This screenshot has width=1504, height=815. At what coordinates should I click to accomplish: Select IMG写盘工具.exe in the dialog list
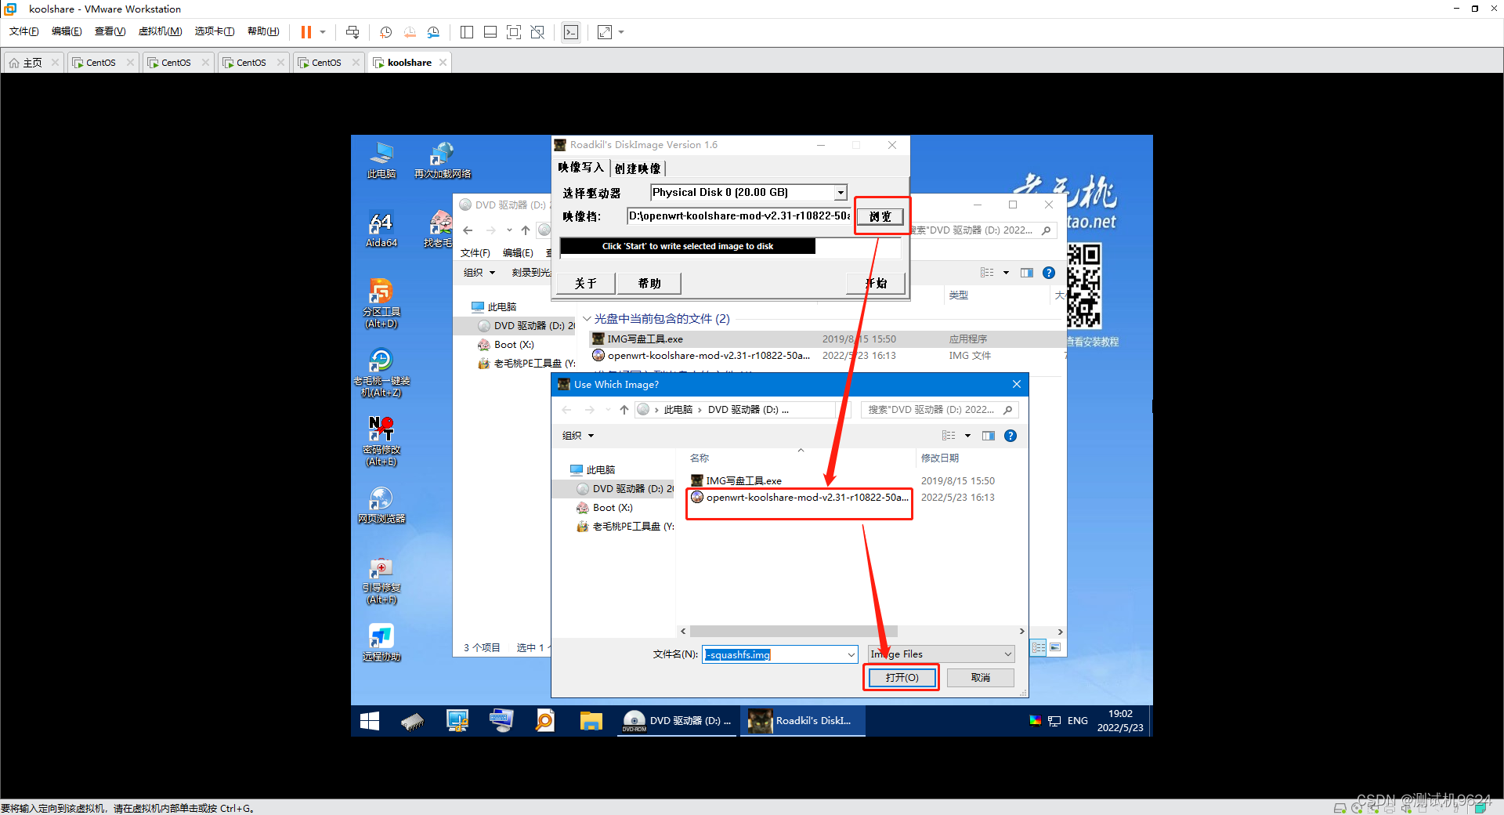tap(736, 481)
